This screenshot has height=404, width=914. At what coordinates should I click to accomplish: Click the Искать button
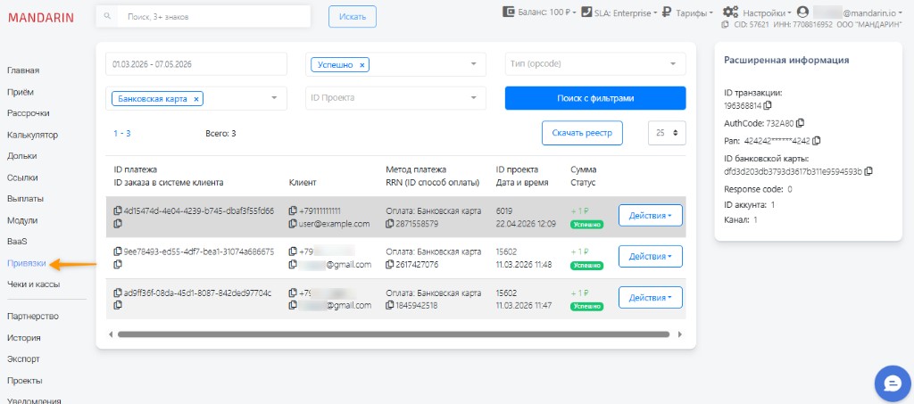pos(352,17)
